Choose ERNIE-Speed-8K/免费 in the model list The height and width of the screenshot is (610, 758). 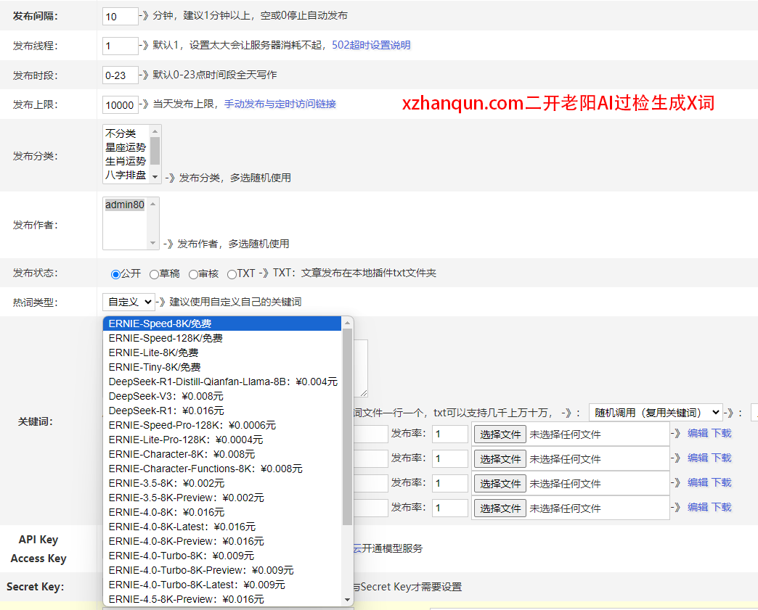[222, 323]
